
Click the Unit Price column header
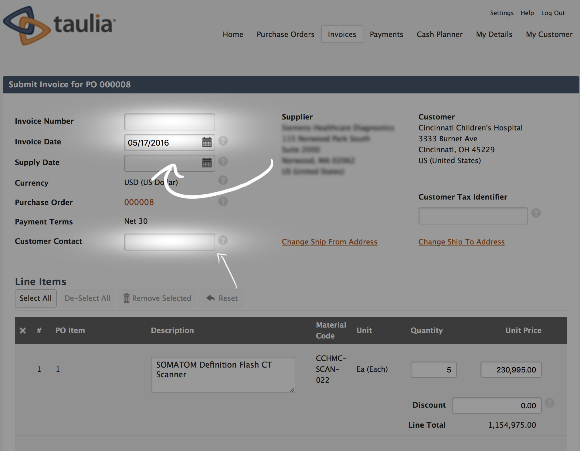click(x=524, y=330)
